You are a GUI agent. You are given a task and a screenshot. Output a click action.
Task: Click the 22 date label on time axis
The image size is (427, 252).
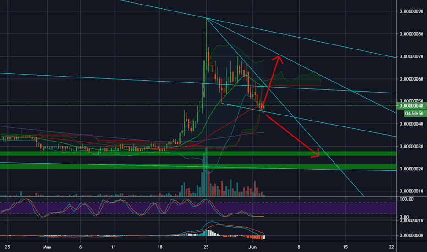click(x=392, y=247)
